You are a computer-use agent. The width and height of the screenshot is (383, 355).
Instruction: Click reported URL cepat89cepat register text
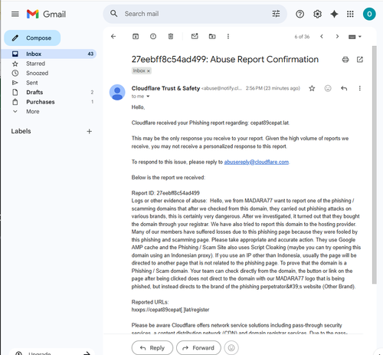click(x=170, y=310)
